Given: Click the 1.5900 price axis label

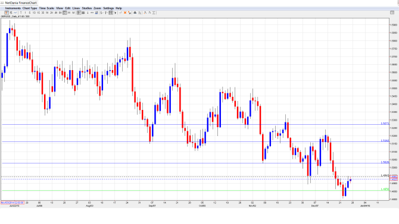Looking at the screenshot, I should (394, 25).
